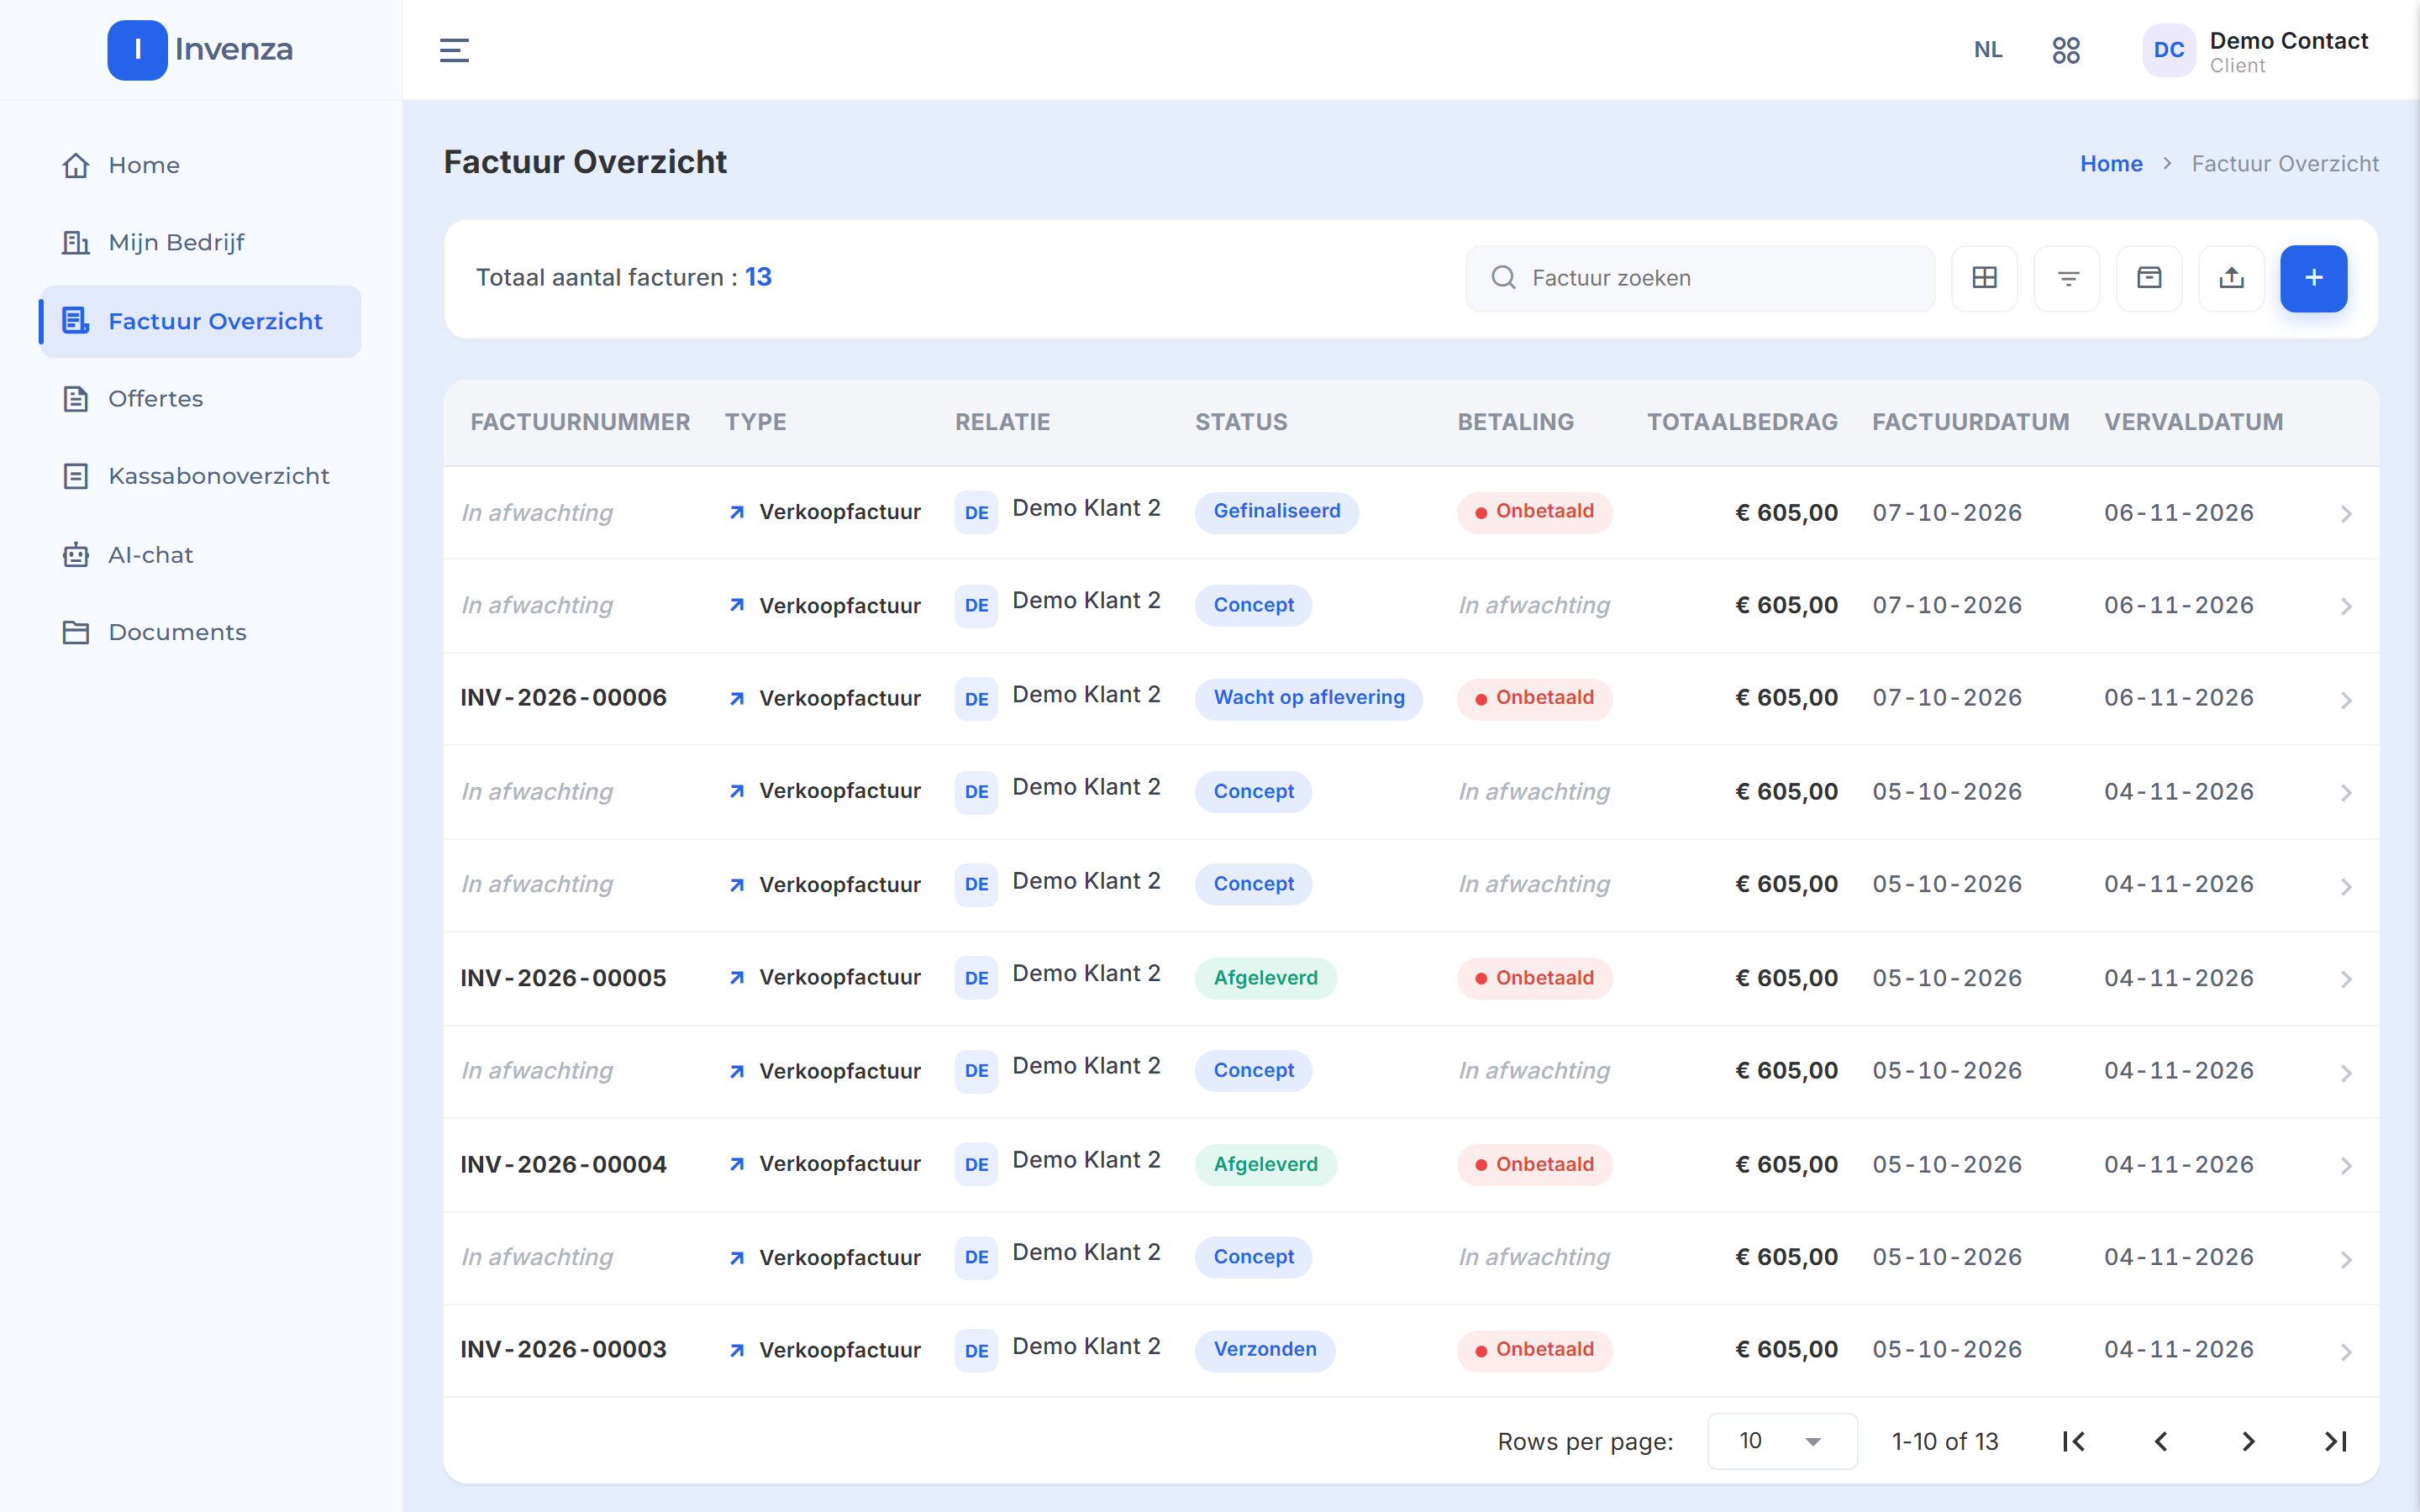Open the invoice filter options
This screenshot has width=2420, height=1512.
[2067, 278]
